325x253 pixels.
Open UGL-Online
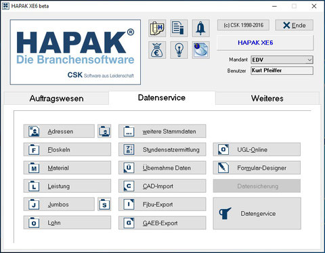click(x=257, y=149)
